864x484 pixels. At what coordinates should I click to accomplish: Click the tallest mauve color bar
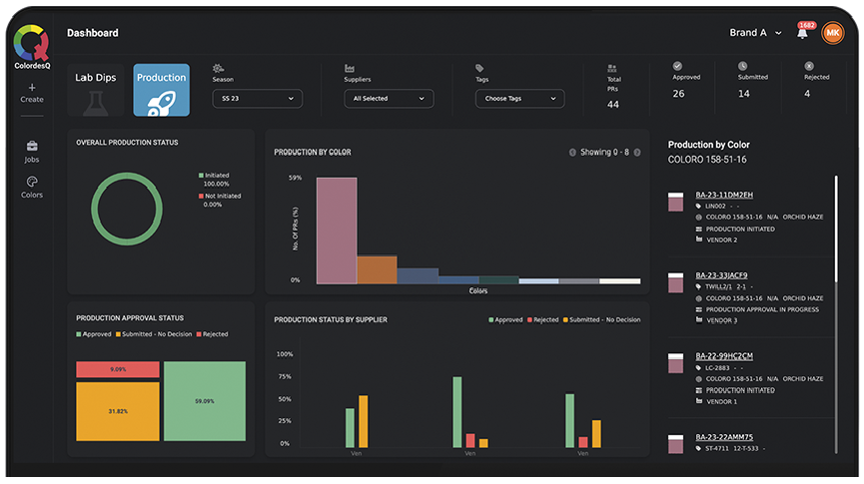point(337,230)
